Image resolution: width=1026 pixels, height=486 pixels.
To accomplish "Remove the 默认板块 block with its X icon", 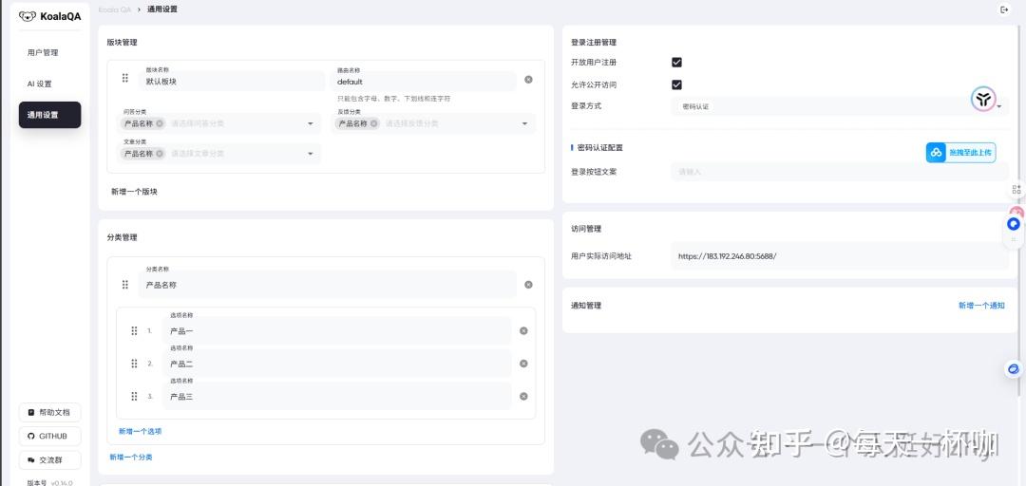I will pos(528,80).
